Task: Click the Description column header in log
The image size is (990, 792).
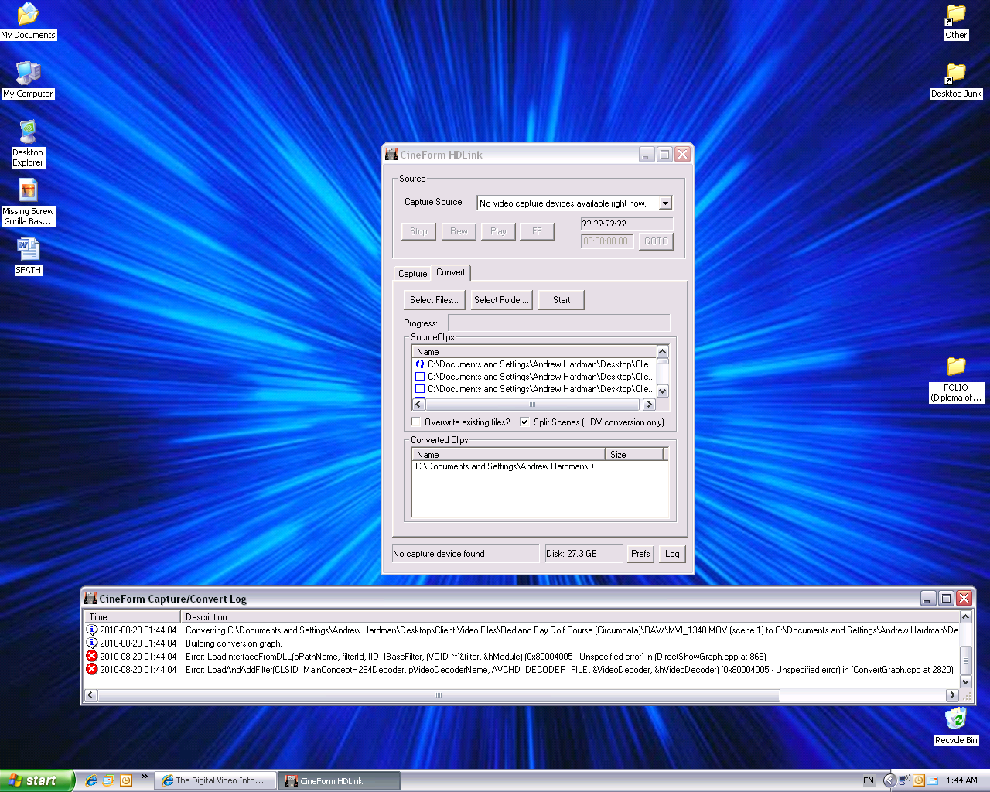Action: pyautogui.click(x=207, y=617)
